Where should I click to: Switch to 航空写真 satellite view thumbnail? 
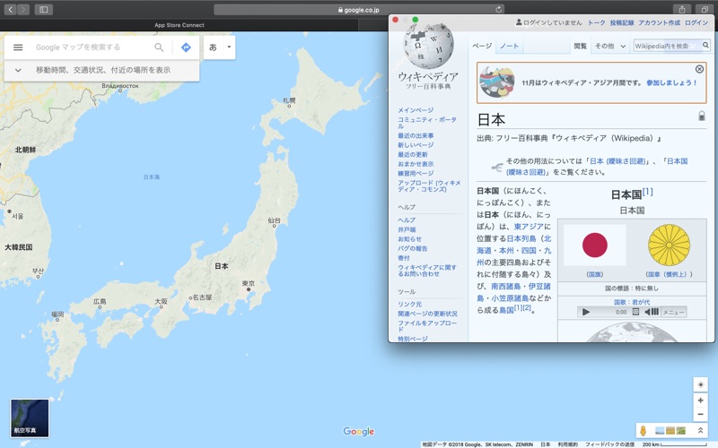coord(30,418)
